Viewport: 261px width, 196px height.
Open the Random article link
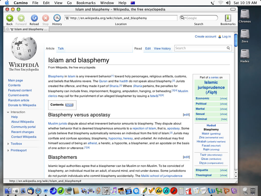click(x=19, y=100)
